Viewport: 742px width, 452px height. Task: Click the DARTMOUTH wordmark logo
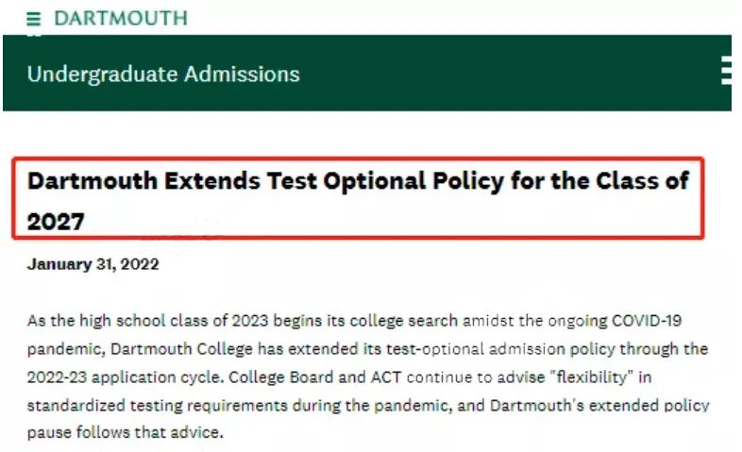click(121, 19)
